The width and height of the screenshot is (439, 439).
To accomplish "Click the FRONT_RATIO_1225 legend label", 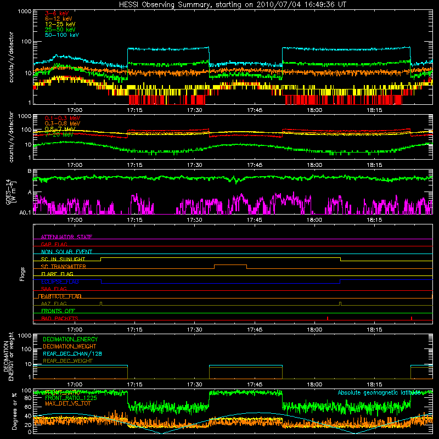I will tap(71, 398).
